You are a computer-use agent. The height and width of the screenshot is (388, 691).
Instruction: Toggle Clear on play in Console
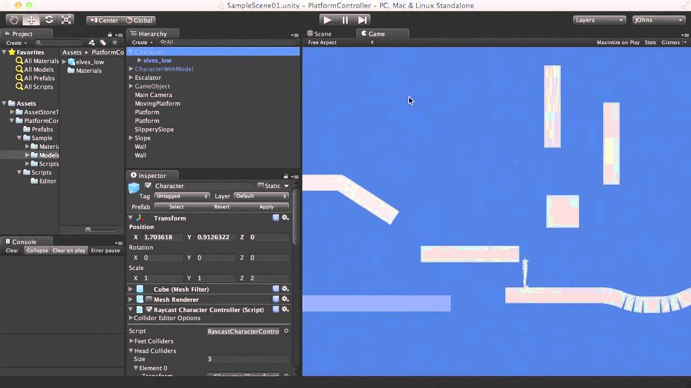(69, 251)
